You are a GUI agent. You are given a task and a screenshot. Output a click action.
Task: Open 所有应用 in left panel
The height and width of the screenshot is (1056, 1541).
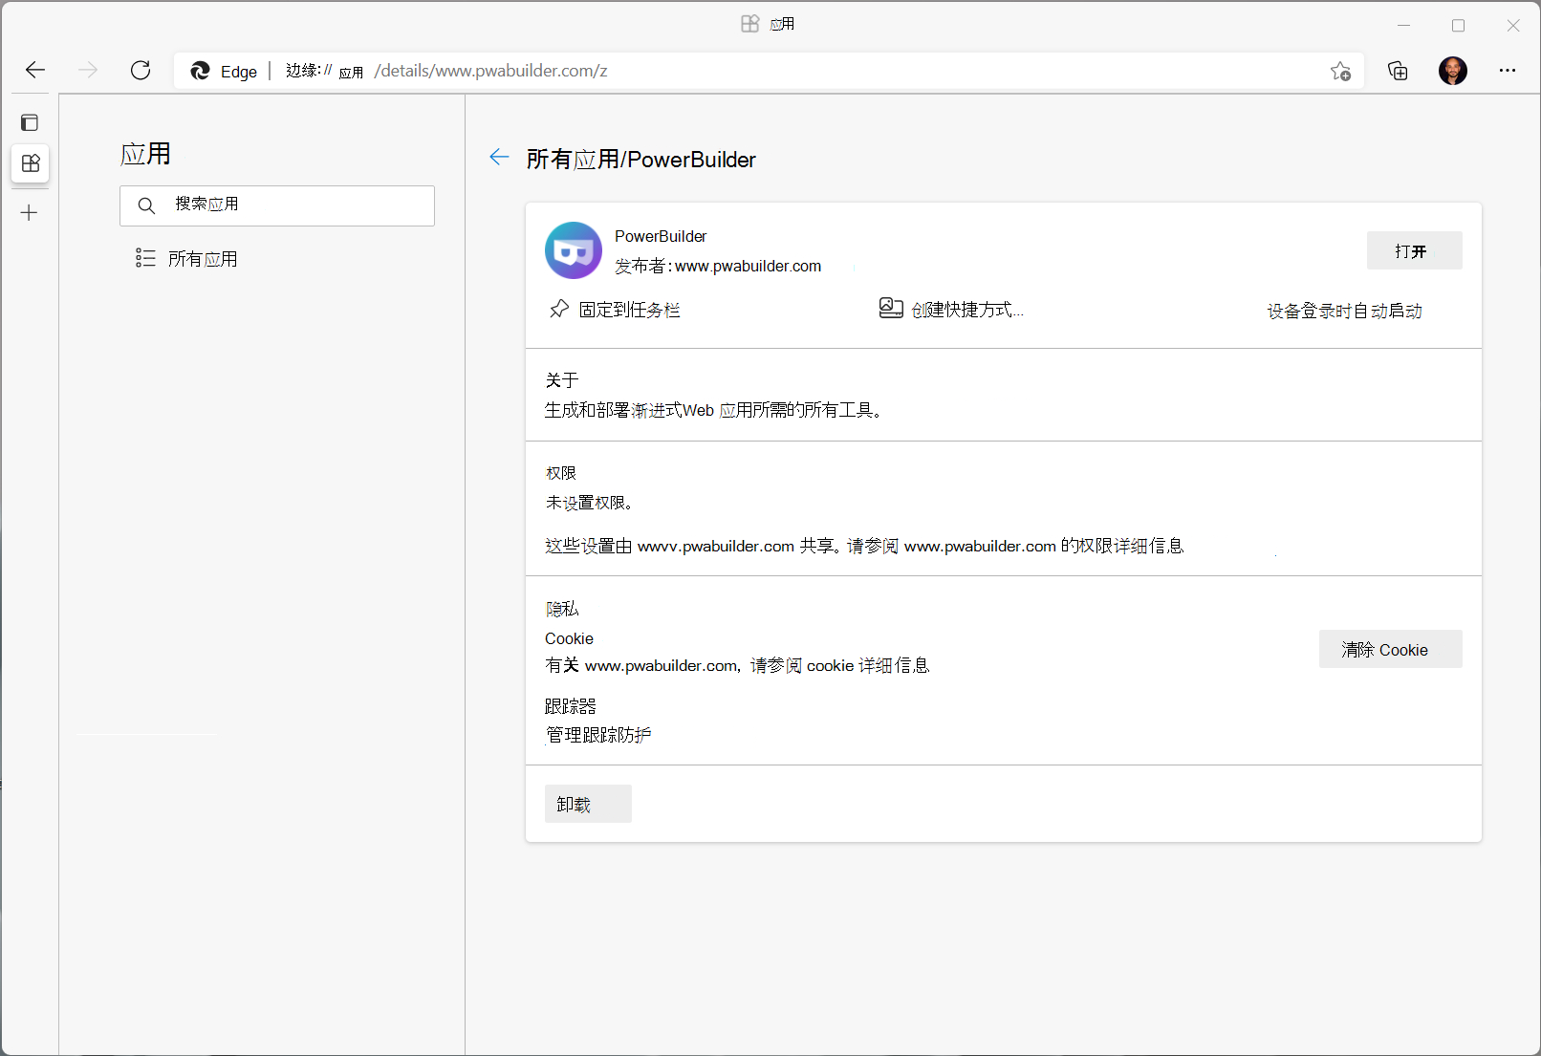tap(203, 259)
